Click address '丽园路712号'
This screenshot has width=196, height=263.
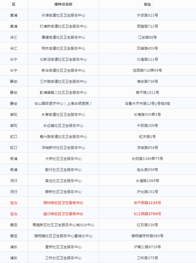click(147, 26)
